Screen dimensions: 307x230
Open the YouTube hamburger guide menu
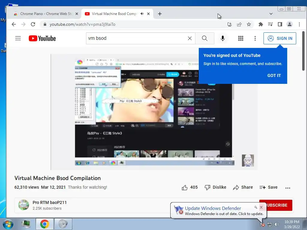[18, 38]
